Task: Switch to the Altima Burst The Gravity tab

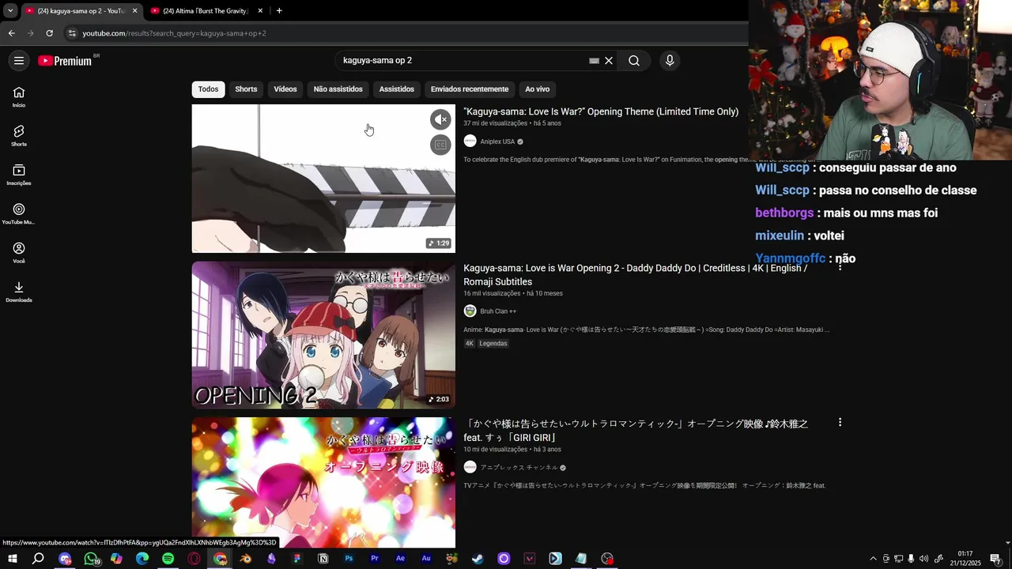Action: coord(205,11)
